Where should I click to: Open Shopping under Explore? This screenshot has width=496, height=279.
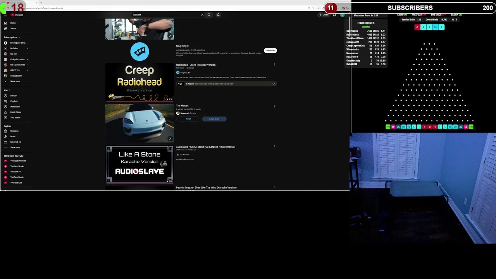[14, 131]
